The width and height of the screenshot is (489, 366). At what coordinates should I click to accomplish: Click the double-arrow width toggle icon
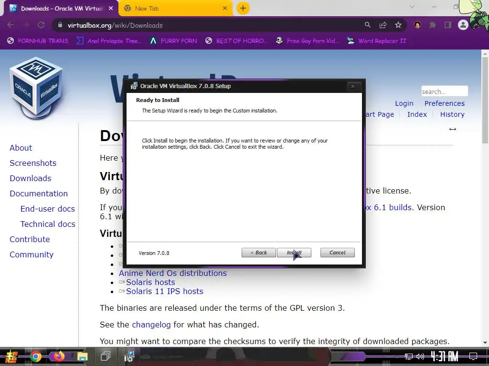click(x=453, y=129)
